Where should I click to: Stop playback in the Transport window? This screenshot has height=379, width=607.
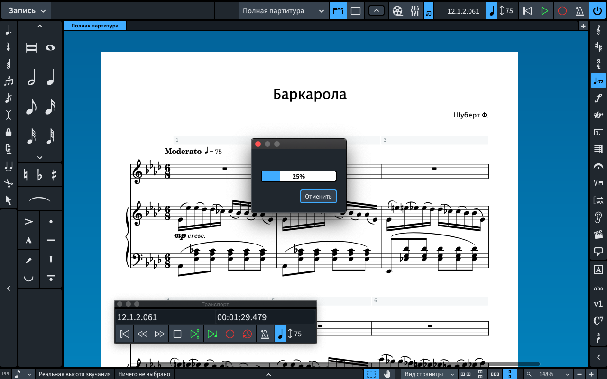(177, 334)
